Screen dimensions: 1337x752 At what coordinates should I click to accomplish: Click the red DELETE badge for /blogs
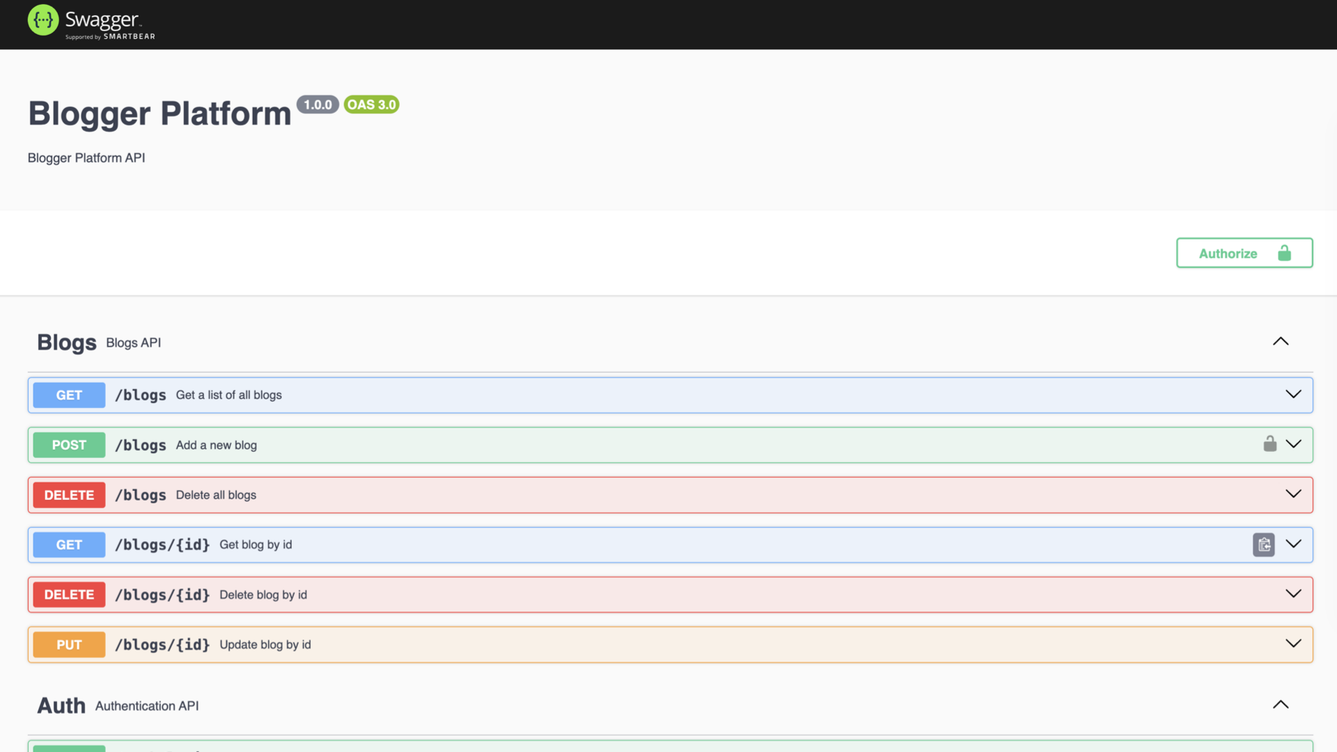[69, 495]
